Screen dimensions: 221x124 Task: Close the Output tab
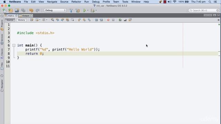(x=31, y=16)
